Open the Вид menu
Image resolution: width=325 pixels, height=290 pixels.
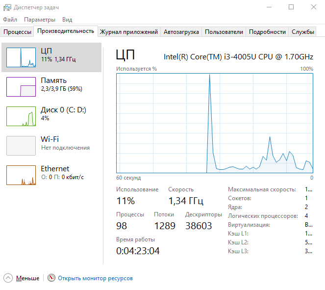tap(67, 20)
